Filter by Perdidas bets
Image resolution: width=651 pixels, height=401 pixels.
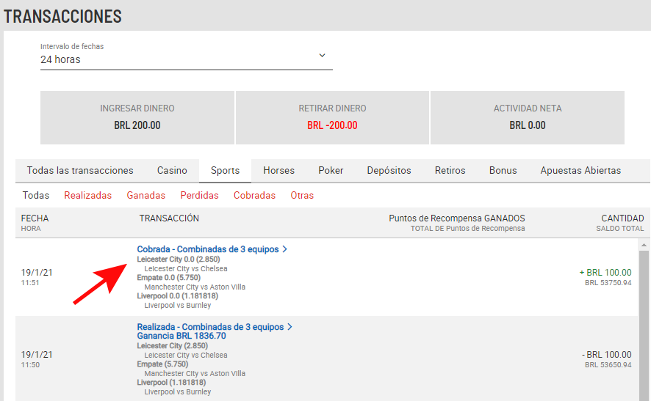199,195
